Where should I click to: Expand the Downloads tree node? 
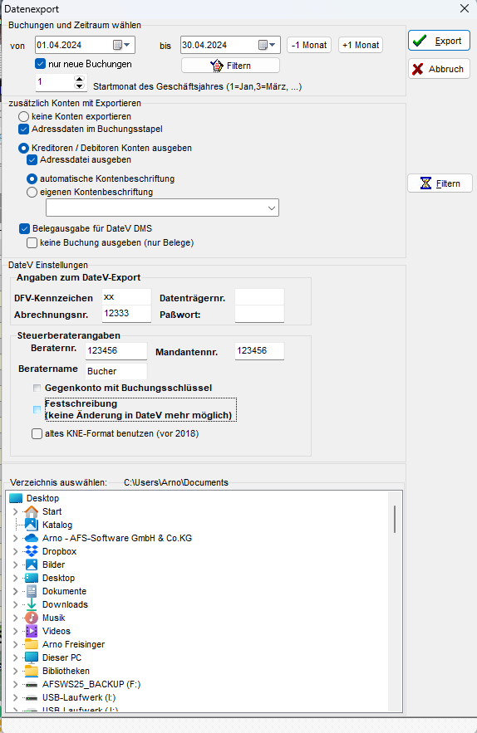[x=16, y=604]
